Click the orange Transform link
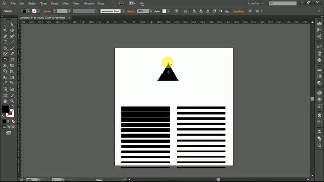 click(238, 11)
